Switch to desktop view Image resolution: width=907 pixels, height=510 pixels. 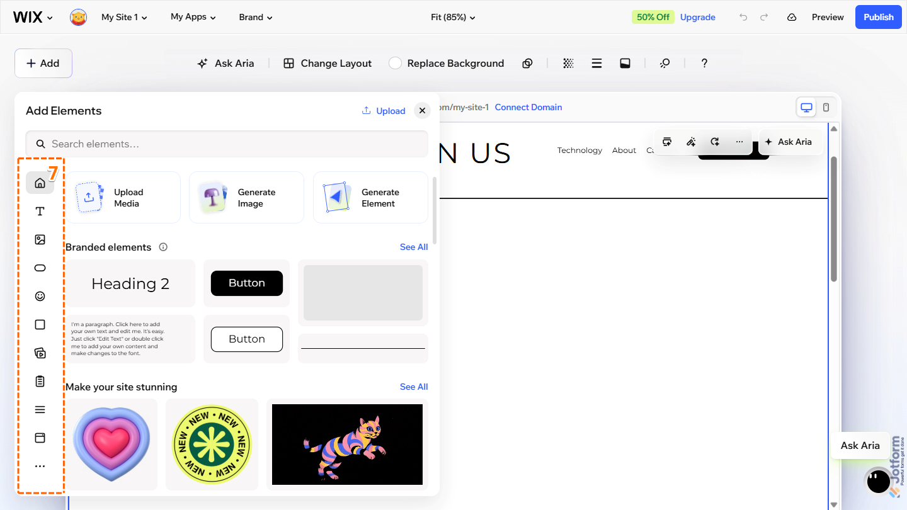point(806,107)
